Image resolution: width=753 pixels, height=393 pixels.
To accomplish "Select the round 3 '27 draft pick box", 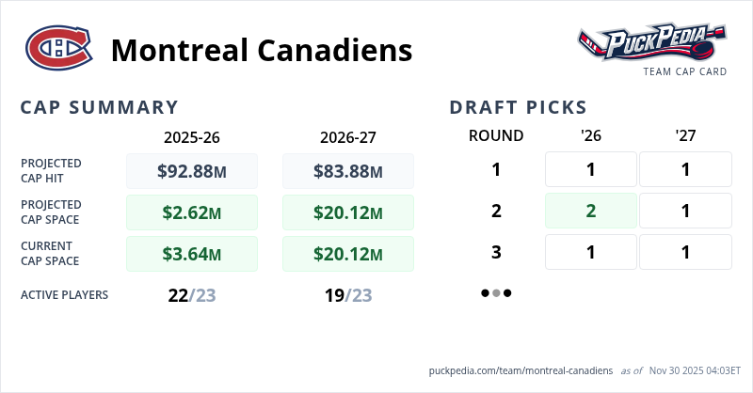I will 685,252.
